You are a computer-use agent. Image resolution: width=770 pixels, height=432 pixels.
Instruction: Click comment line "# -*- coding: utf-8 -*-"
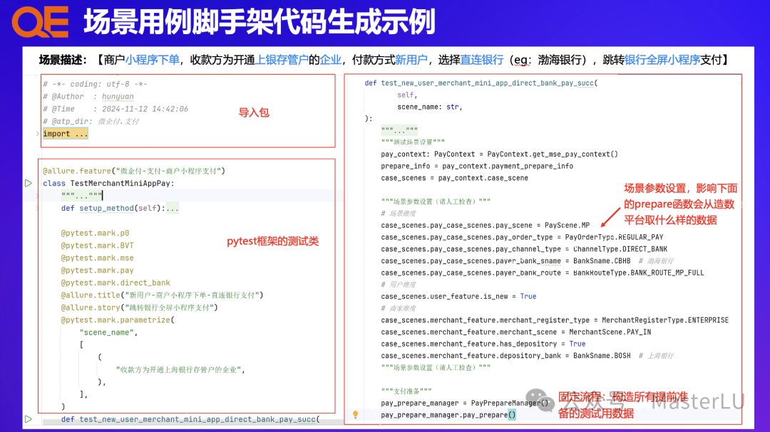95,84
